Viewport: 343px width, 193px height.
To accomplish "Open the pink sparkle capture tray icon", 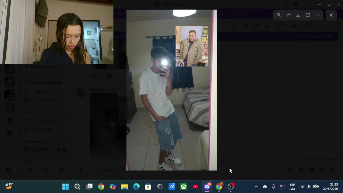I will pos(282,187).
